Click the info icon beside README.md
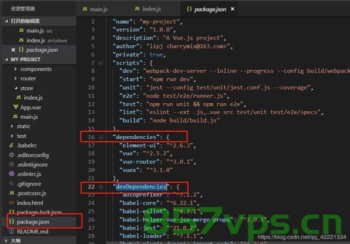This screenshot has height=244, width=350. (x=11, y=232)
